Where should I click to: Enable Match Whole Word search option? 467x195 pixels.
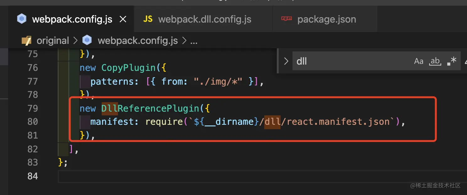pyautogui.click(x=435, y=61)
